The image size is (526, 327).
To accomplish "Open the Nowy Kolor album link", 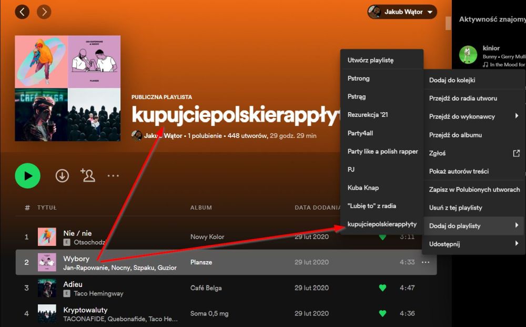I will (207, 236).
